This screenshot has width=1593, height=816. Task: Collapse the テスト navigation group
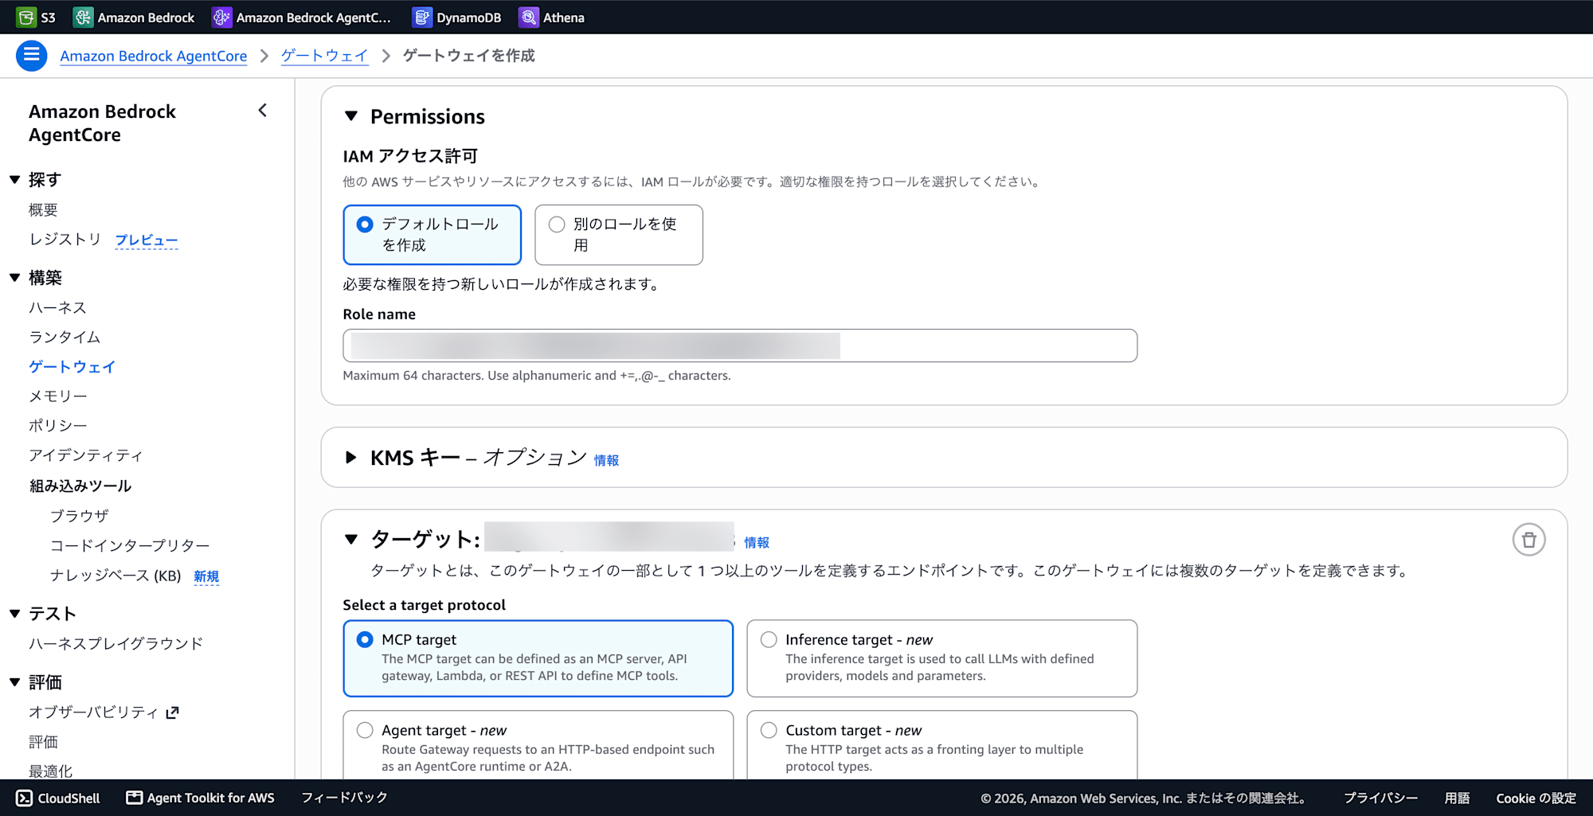14,614
